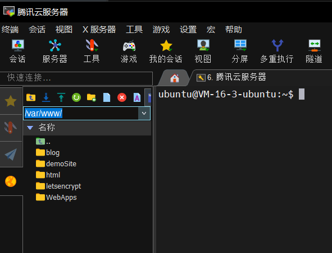Create a new file in SFTP browser
This screenshot has width=332, height=253.
tap(107, 97)
